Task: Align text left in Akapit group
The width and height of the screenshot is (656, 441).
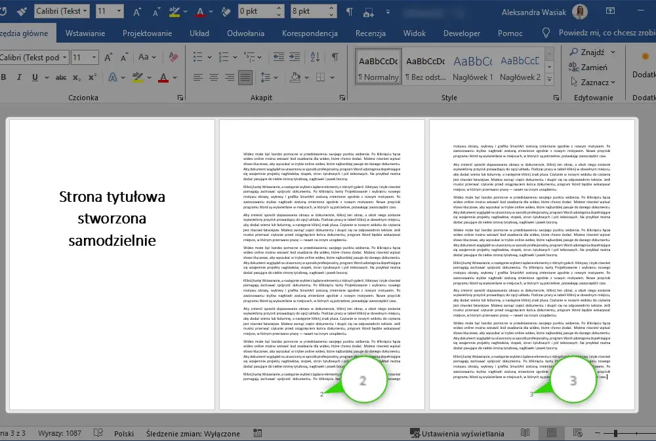Action: 198,77
